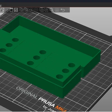
Task: Click the Remove instance minus icon
Action: [36, 10]
